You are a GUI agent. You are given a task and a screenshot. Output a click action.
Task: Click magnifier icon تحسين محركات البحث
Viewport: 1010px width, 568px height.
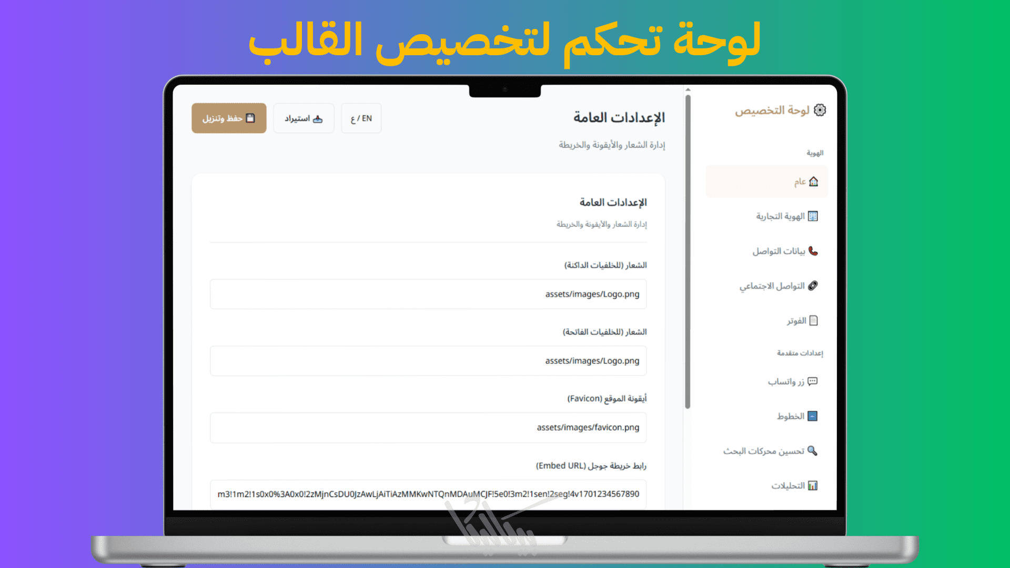(812, 451)
